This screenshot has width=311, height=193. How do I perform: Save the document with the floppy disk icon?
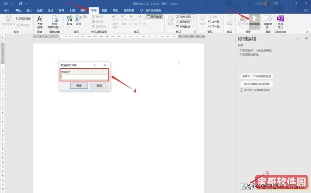pyautogui.click(x=6, y=3)
